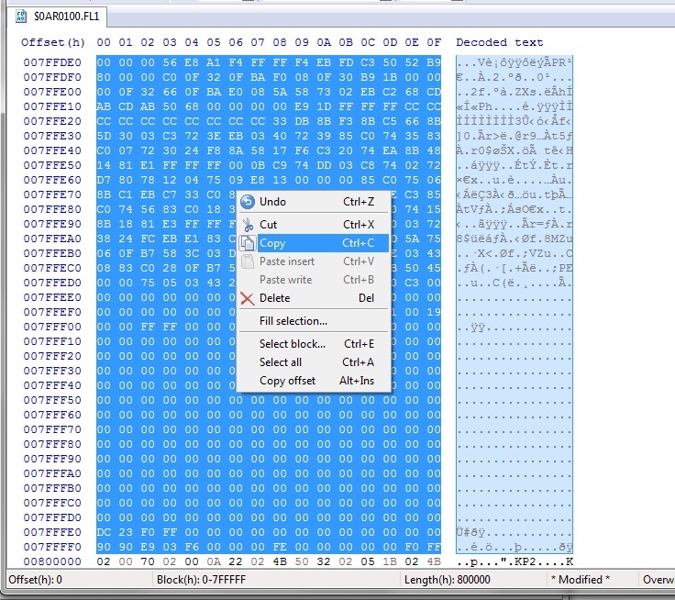
Task: Select Delete in the context menu
Action: click(315, 298)
